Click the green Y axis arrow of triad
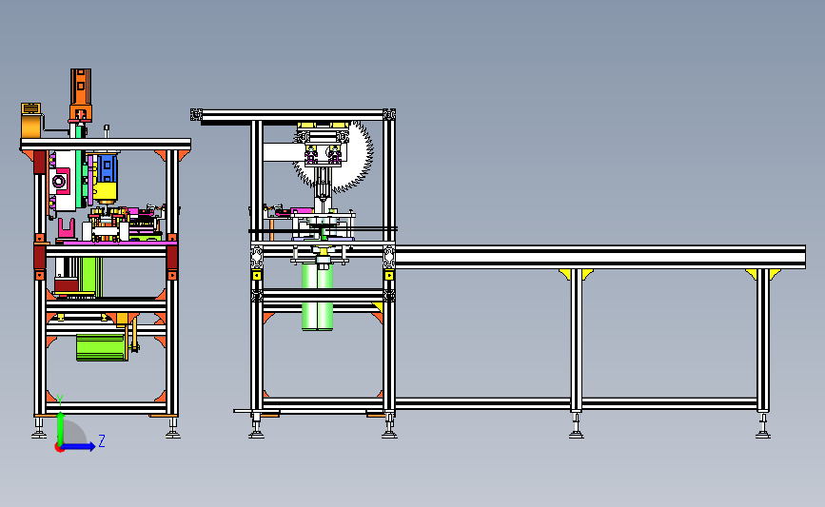This screenshot has width=825, height=507. pos(61,427)
